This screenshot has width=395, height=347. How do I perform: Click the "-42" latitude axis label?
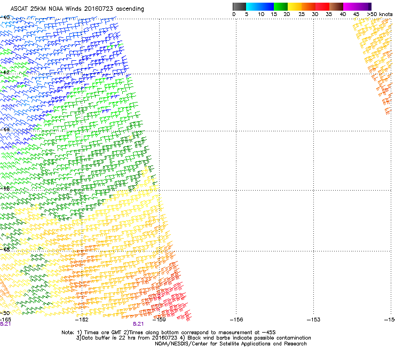5,73
